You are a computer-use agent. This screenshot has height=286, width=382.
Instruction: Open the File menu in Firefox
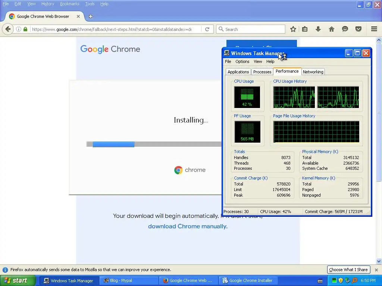click(6, 4)
